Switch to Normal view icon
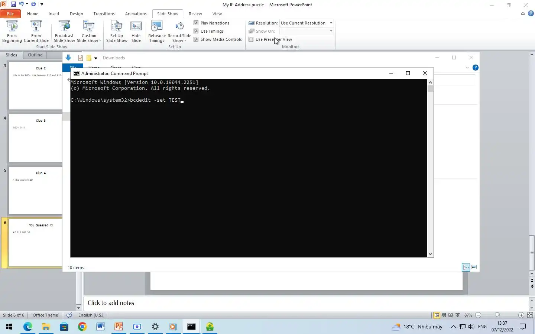This screenshot has height=334, width=535. [437, 315]
